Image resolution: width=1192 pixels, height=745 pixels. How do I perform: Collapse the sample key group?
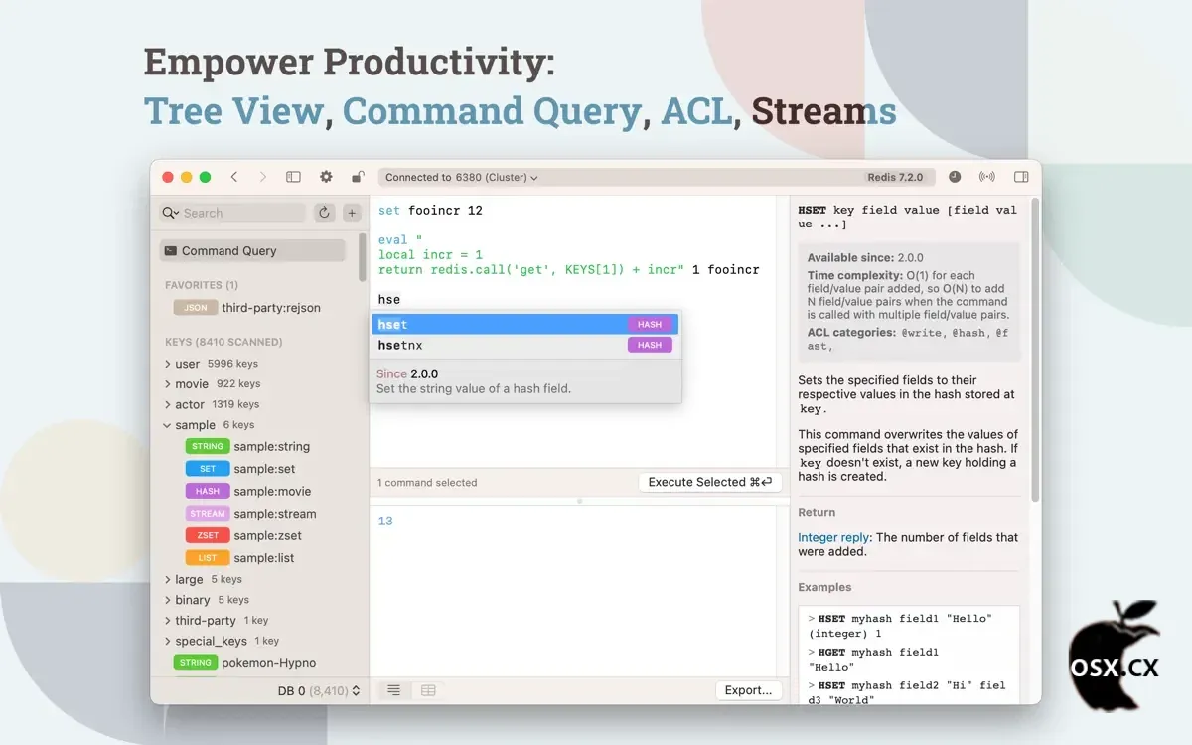coord(168,425)
